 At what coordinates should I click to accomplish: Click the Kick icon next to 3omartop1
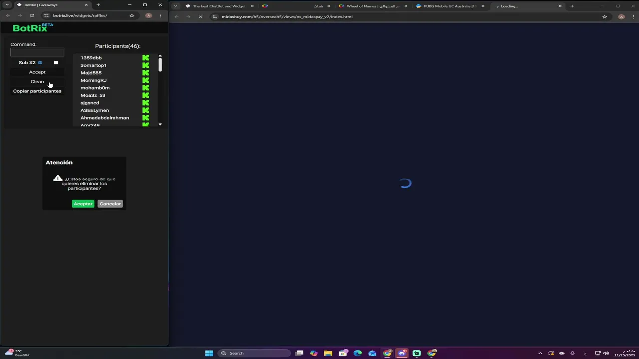[x=146, y=65]
